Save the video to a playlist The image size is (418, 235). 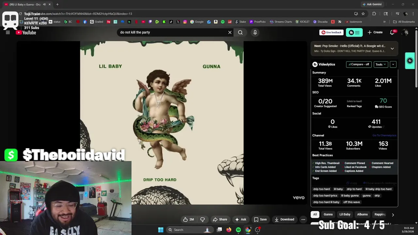tap(260, 219)
